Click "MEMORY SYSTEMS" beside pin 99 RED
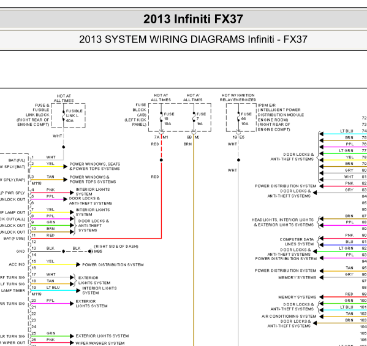367x346 pixels. (x=297, y=298)
